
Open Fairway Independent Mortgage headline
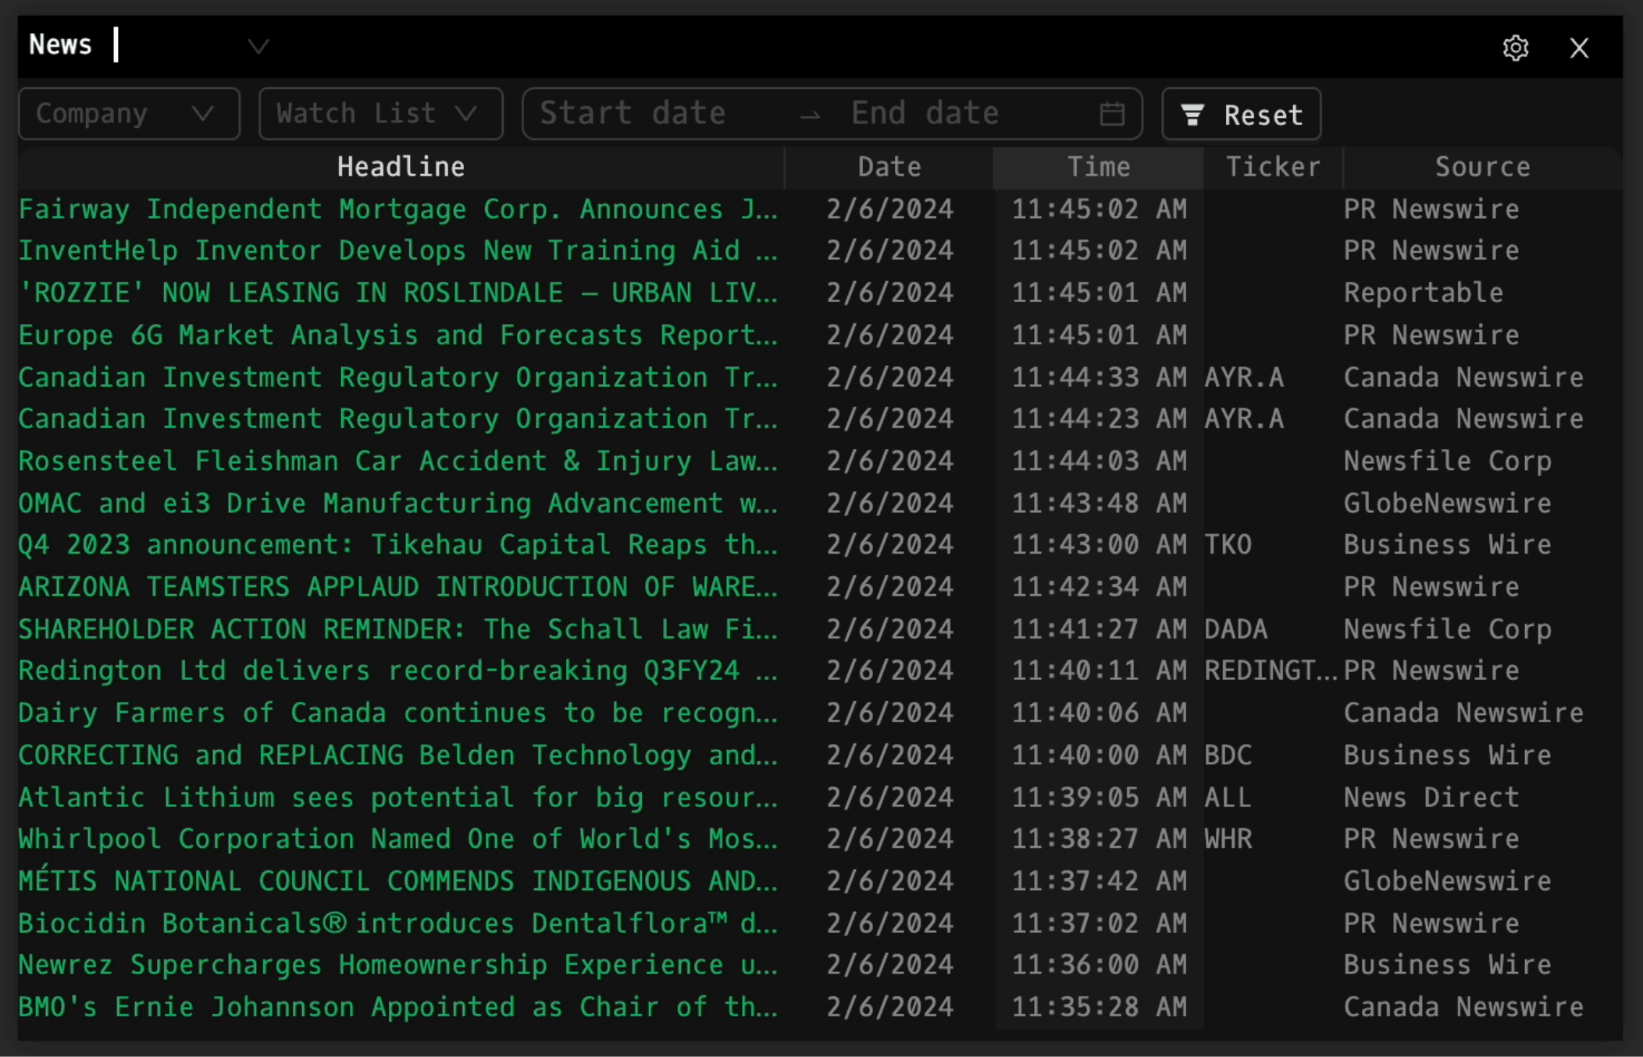pos(398,209)
